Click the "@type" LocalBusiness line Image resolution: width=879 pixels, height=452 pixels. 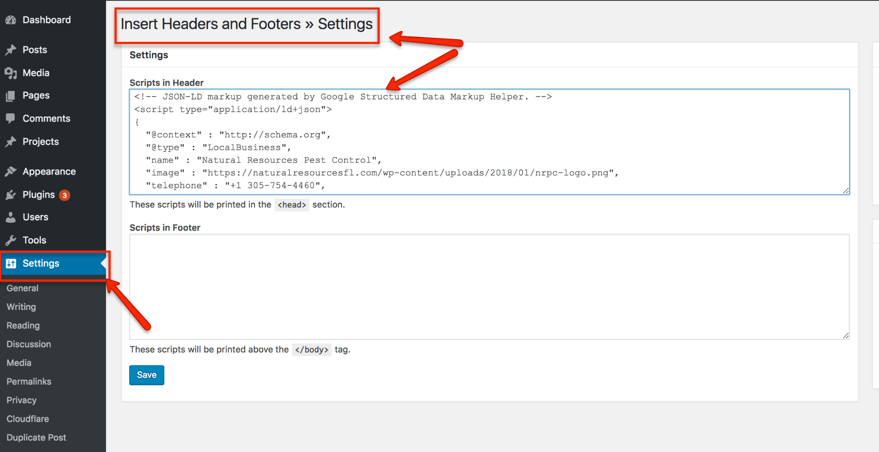(x=218, y=147)
